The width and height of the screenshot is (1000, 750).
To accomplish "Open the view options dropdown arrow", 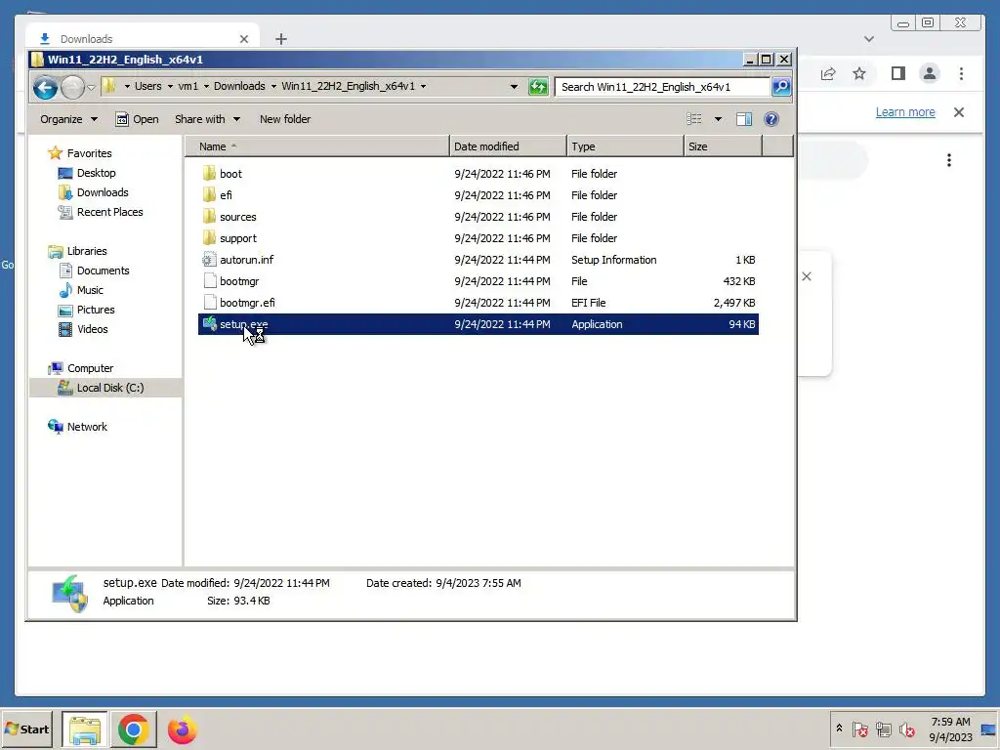I will [718, 119].
